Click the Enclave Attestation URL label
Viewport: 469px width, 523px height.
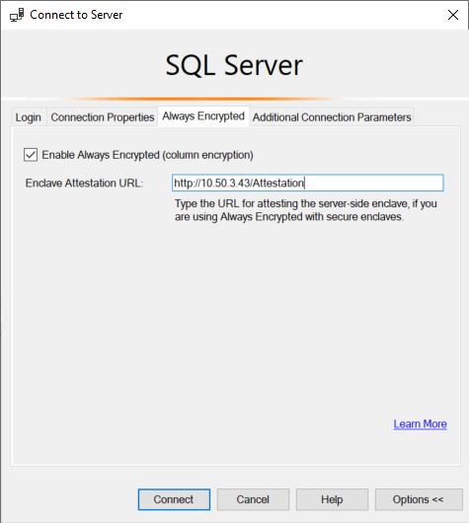pyautogui.click(x=84, y=184)
